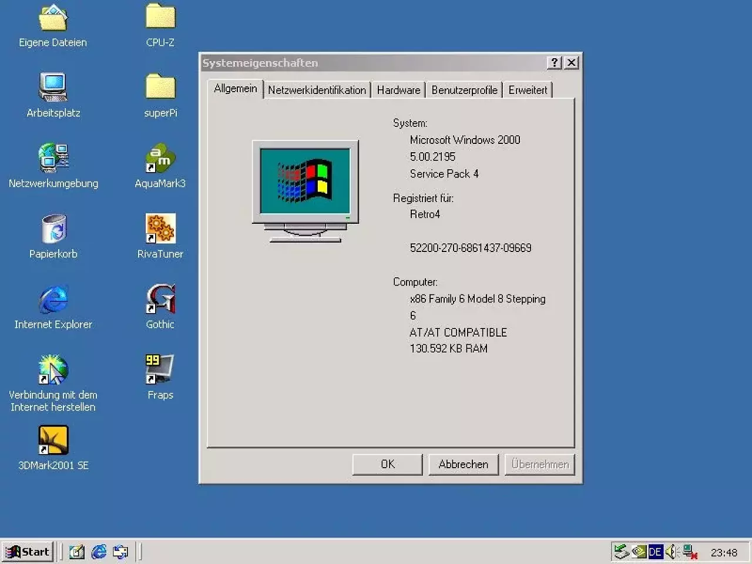Switch to the Benutzerprofile tab
752x564 pixels.
coord(464,90)
